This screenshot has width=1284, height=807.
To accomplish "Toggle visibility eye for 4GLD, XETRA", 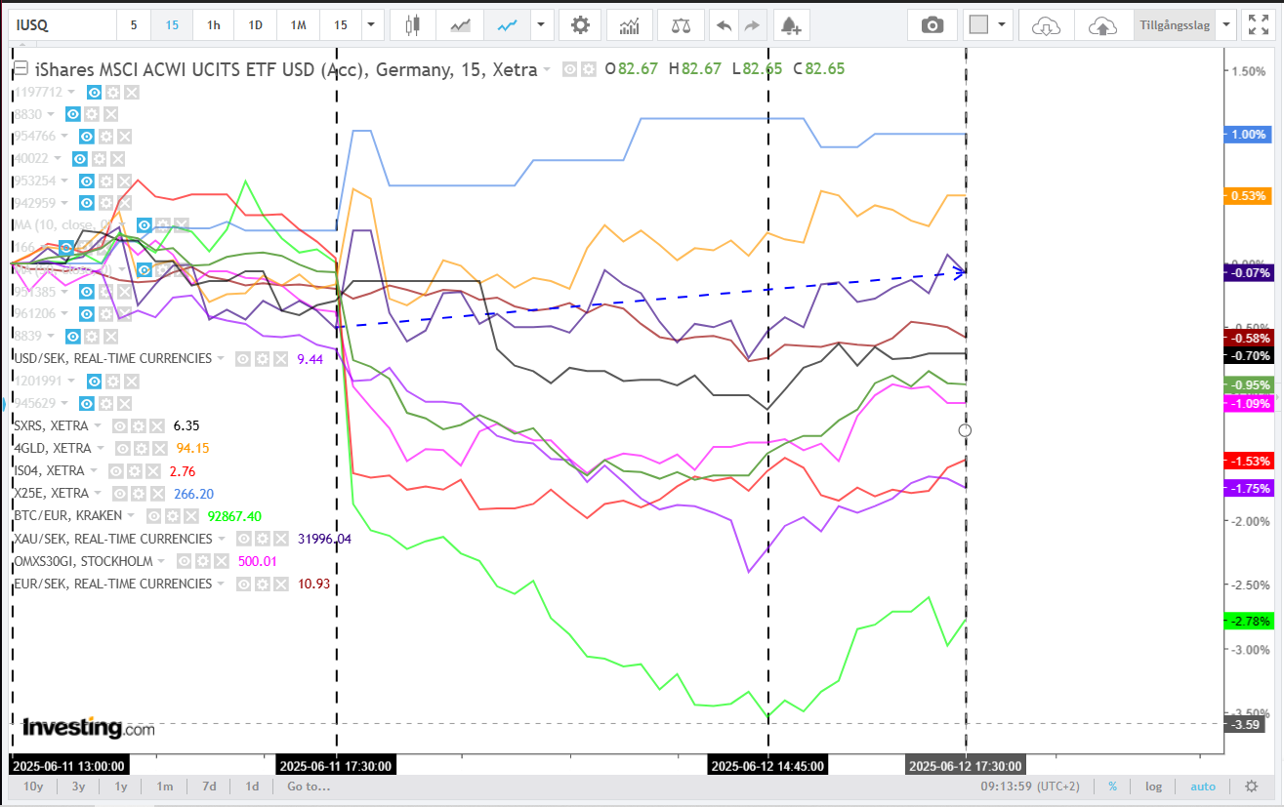I will [x=123, y=449].
